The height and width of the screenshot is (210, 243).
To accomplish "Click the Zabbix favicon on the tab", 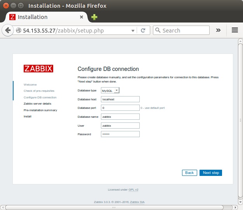I will (x=12, y=17).
